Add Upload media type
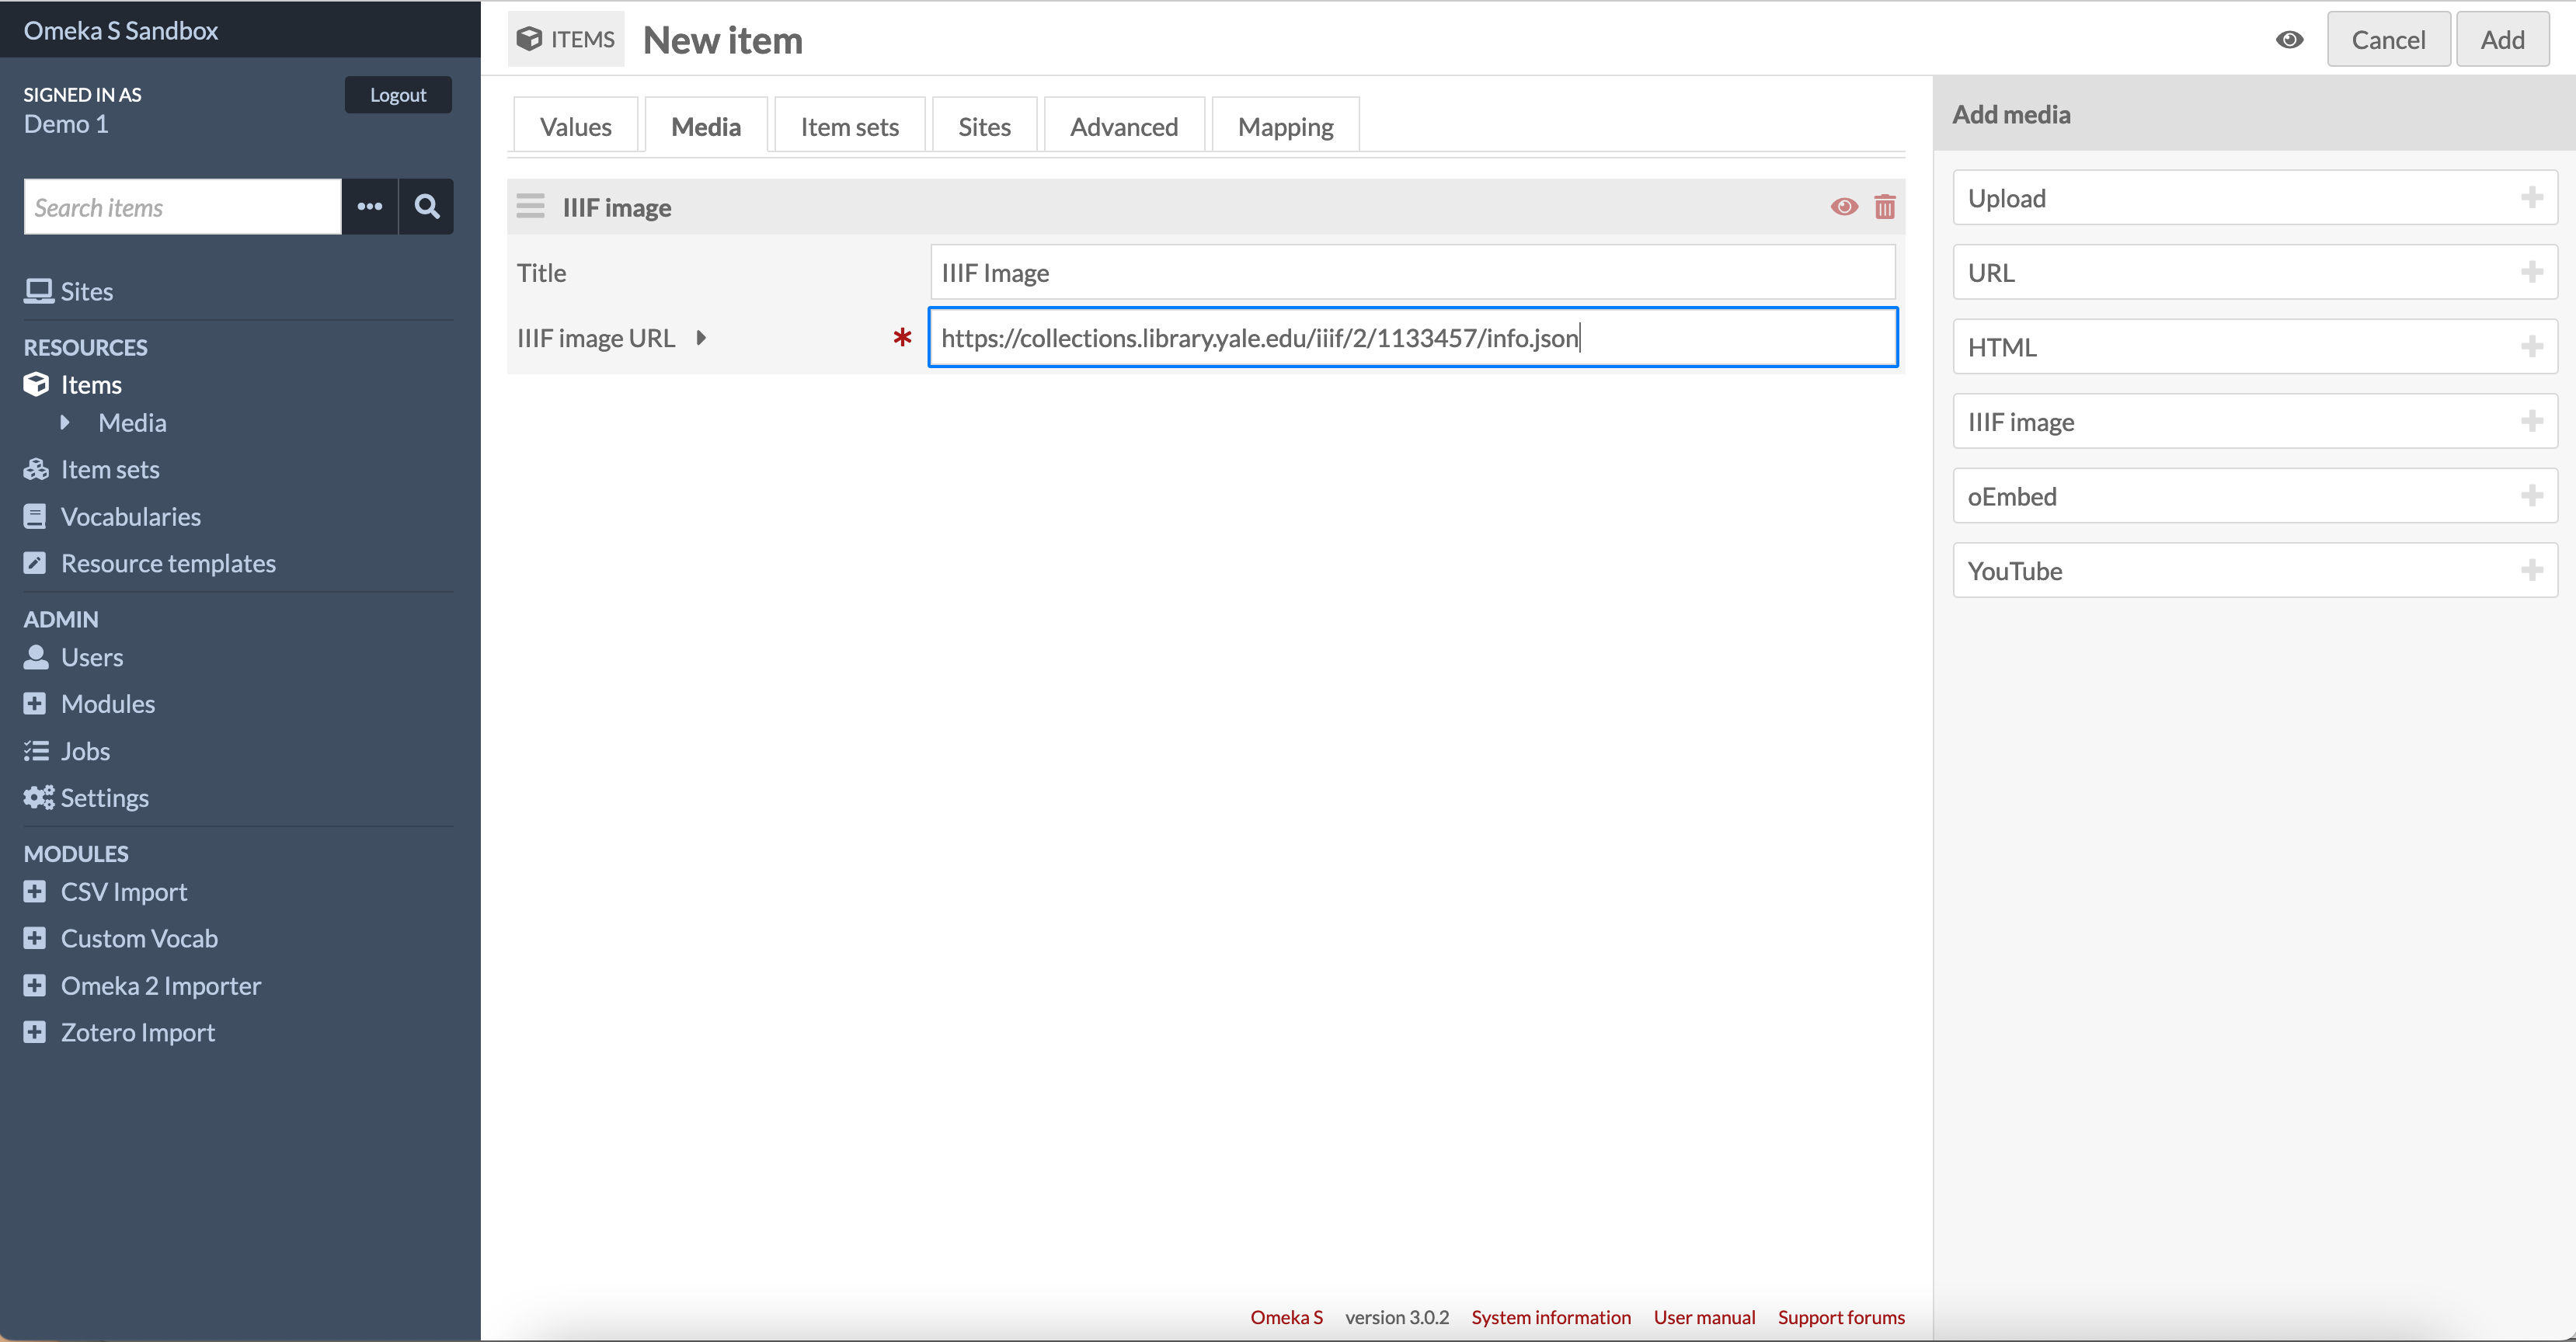2576x1342 pixels. (x=2255, y=197)
